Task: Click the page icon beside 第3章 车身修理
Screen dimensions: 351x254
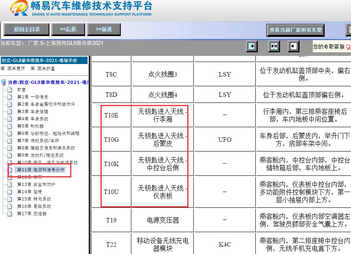Action: [x=10, y=111]
